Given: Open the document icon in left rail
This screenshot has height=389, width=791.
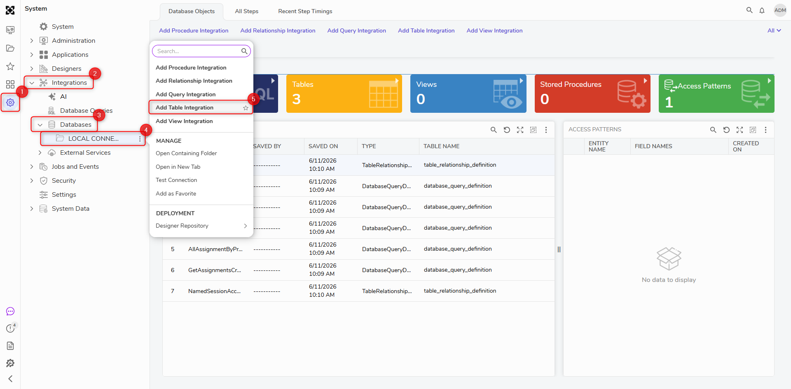Looking at the screenshot, I should pyautogui.click(x=10, y=346).
